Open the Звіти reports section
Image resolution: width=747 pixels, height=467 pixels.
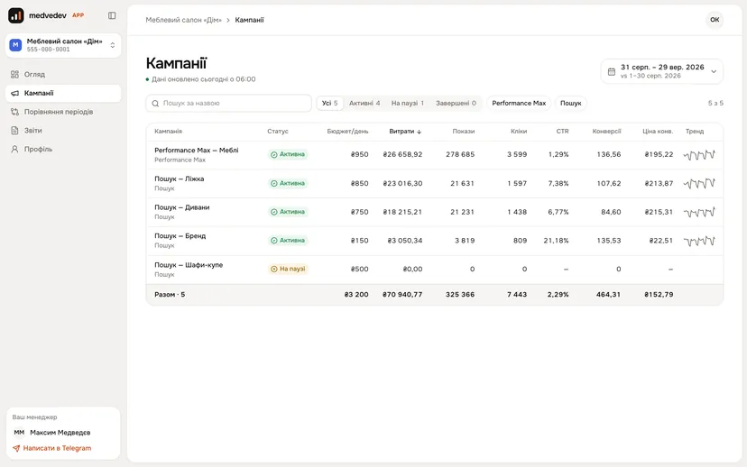63,131
